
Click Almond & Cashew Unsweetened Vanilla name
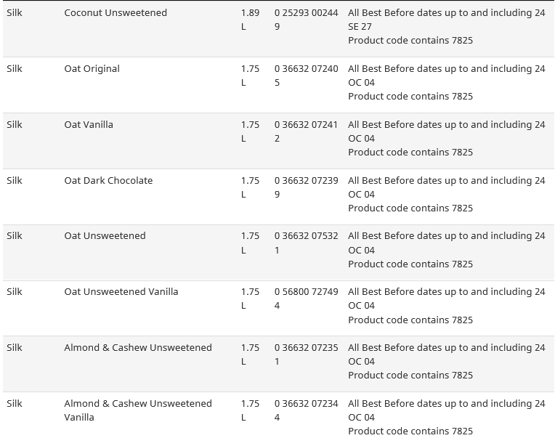pos(138,410)
